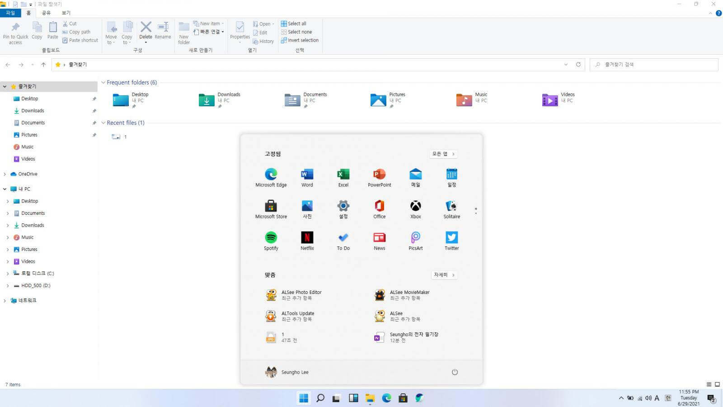Open Settings (설정) gear app
The height and width of the screenshot is (407, 723).
pyautogui.click(x=343, y=209)
